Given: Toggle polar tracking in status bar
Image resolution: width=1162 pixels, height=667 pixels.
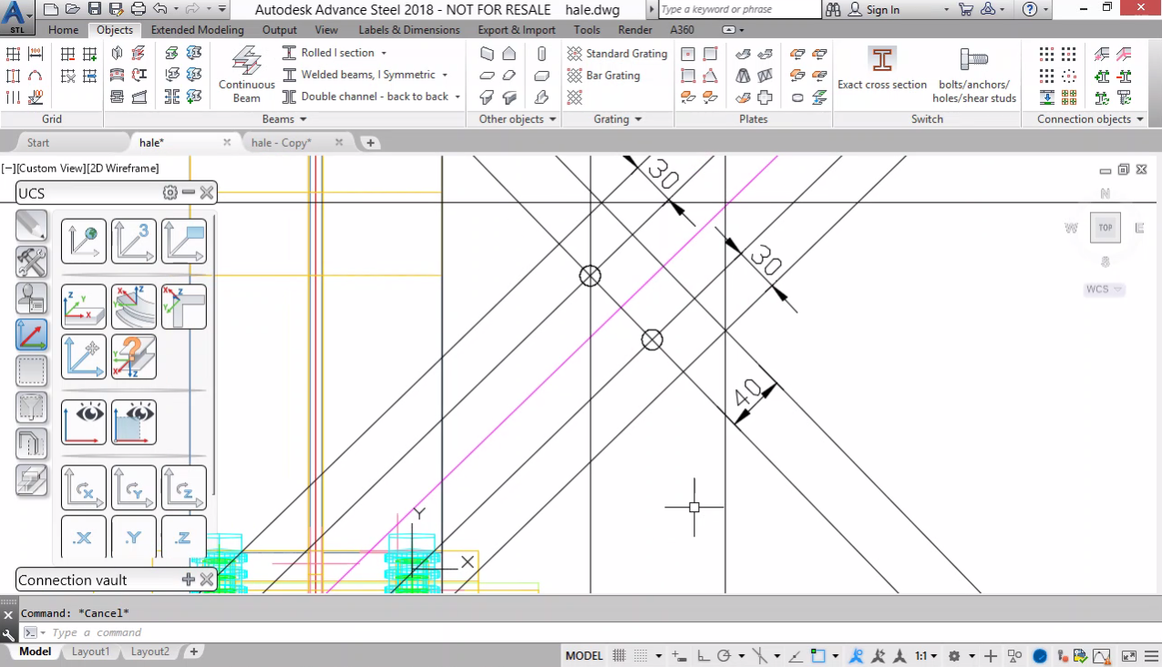Looking at the screenshot, I should pos(725,656).
